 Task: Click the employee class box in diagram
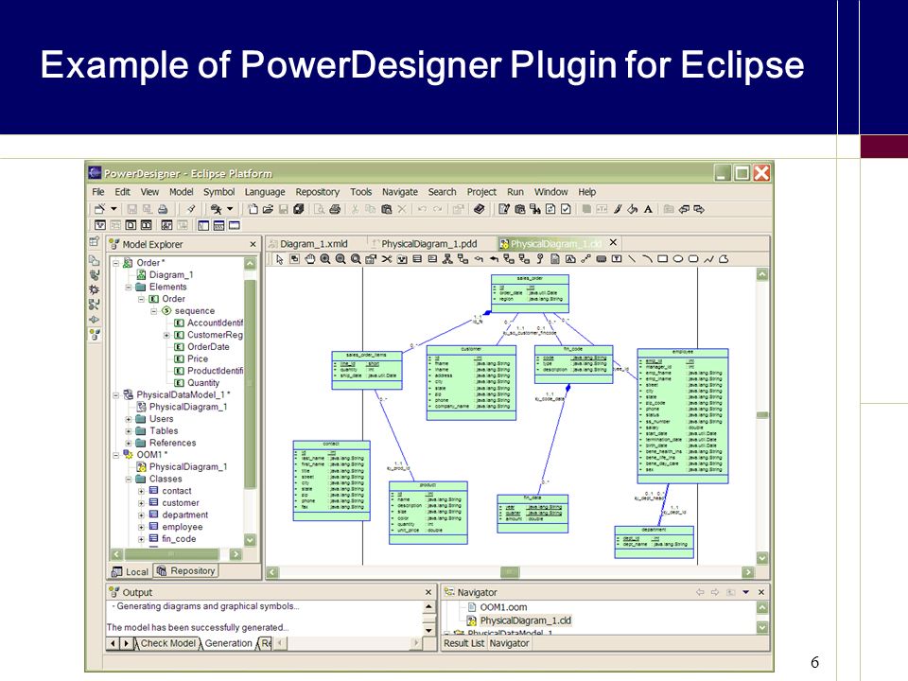click(x=682, y=416)
